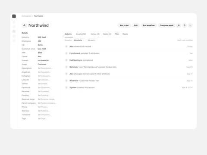Click the 'Add to list' button

124,25
